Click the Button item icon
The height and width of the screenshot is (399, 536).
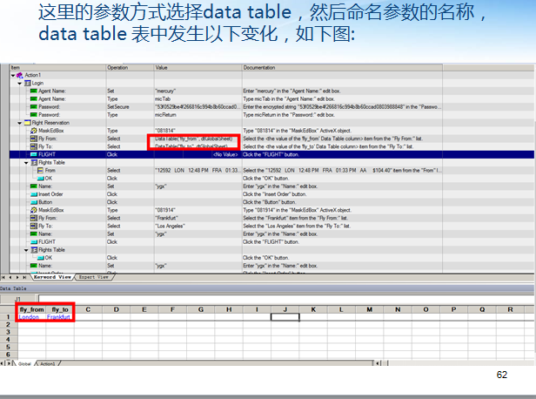pos(33,202)
